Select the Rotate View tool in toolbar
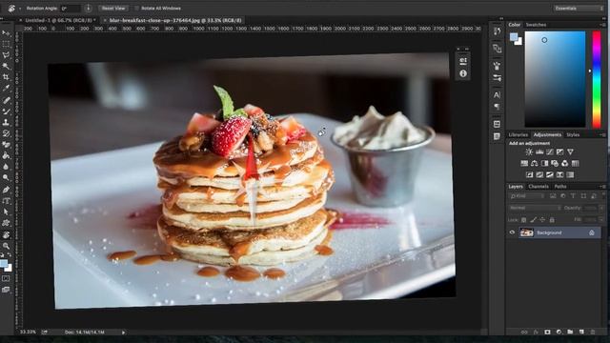Image resolution: width=610 pixels, height=343 pixels. [x=6, y=235]
